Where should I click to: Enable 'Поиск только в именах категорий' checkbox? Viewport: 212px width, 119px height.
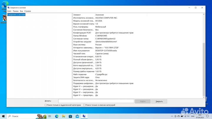click(84, 105)
